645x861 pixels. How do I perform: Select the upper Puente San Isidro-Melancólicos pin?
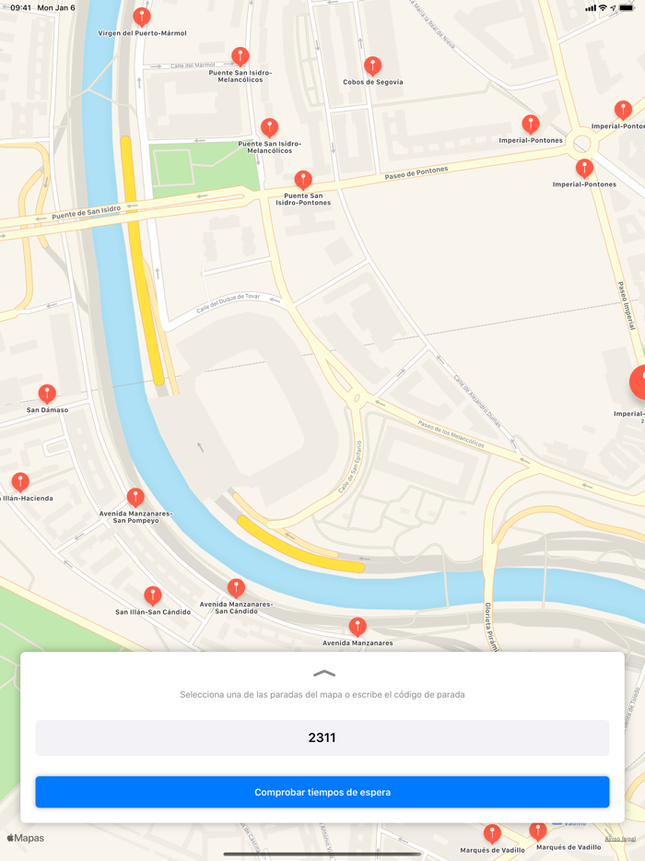(x=240, y=56)
